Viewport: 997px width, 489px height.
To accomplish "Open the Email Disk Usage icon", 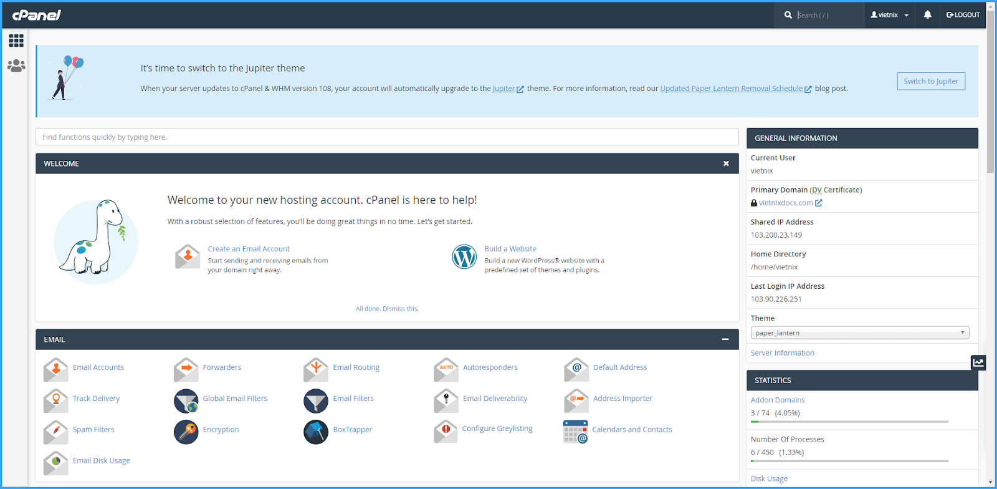I will coord(55,463).
